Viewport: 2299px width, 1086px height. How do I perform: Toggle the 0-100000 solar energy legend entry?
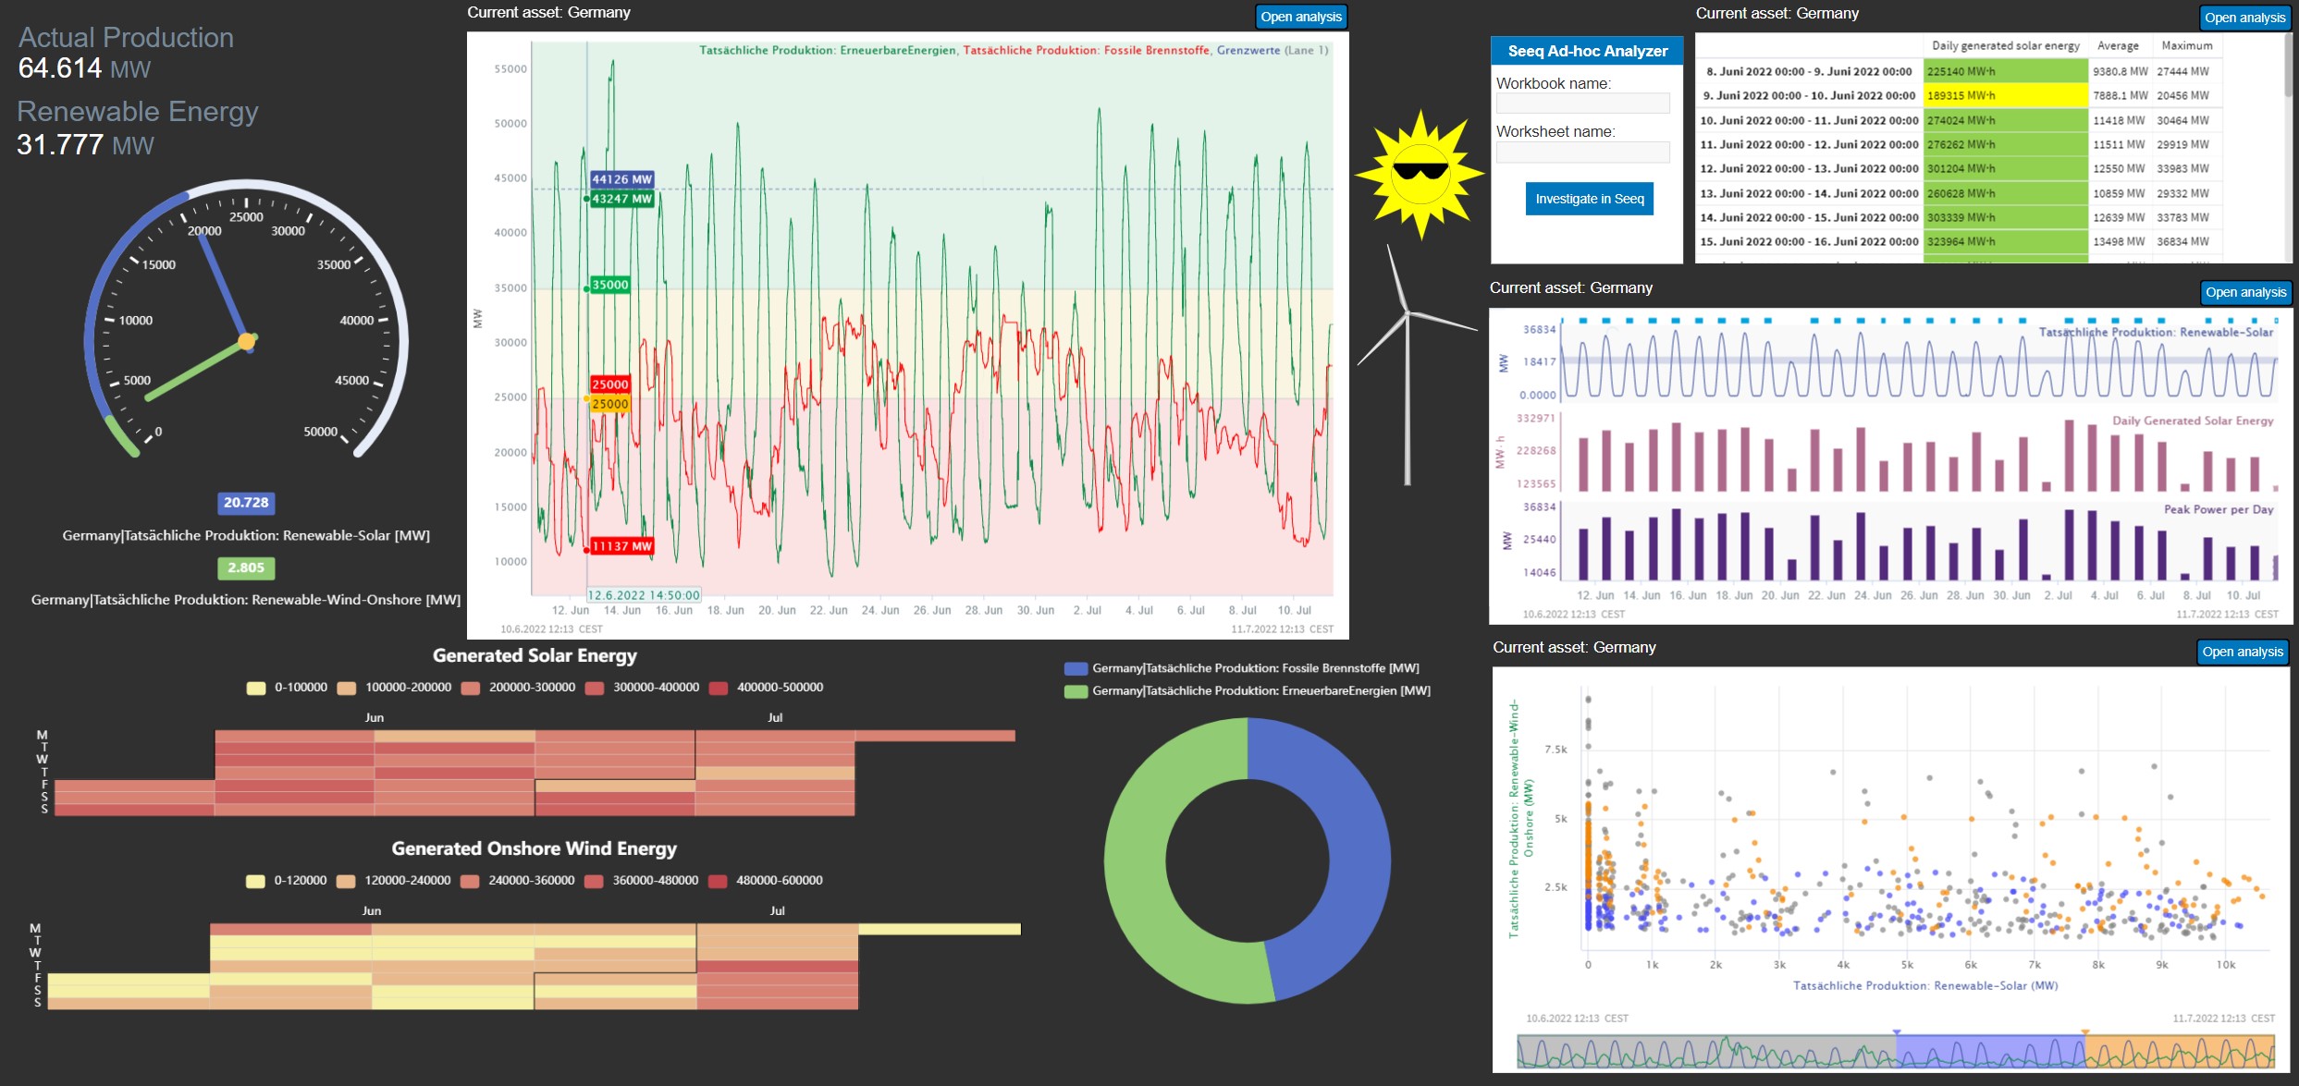(x=288, y=688)
